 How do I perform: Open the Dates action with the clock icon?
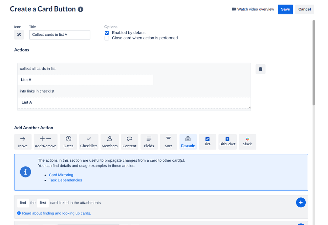68,141
